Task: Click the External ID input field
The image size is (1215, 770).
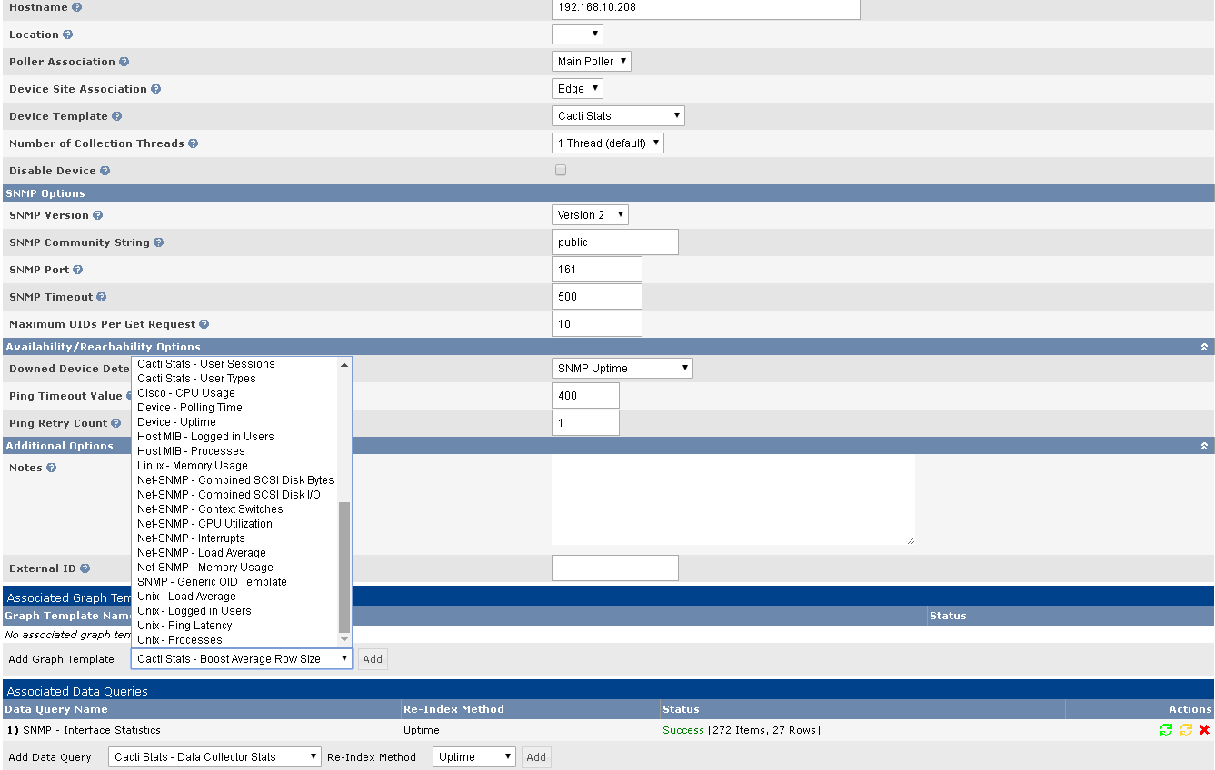Action: tap(615, 568)
